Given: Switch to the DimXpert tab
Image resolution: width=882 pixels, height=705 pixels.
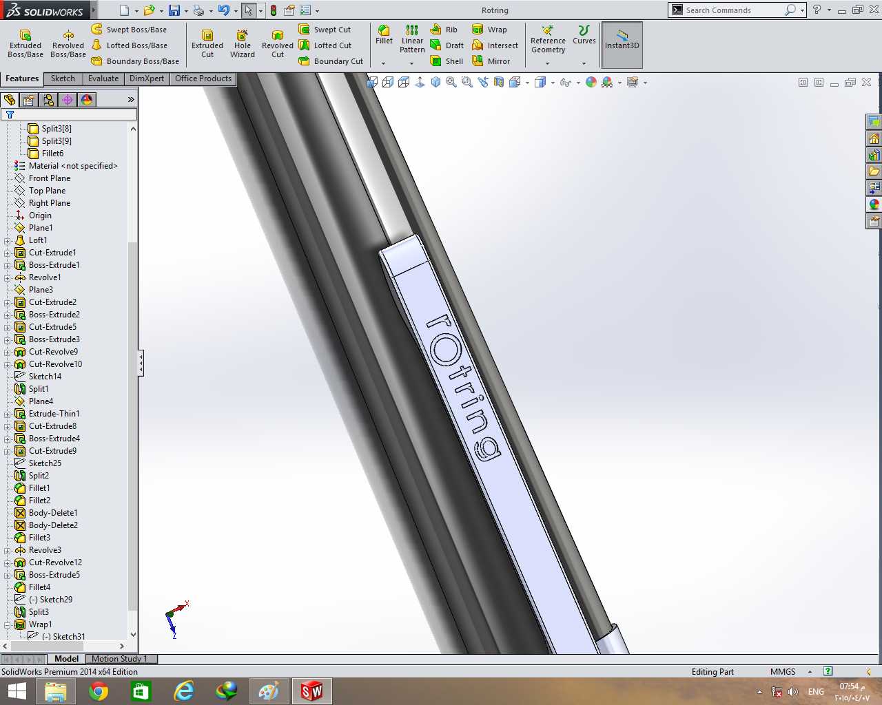Looking at the screenshot, I should click(147, 78).
